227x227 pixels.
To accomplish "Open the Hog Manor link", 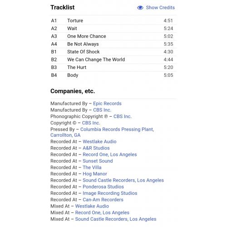I will pyautogui.click(x=95, y=174).
